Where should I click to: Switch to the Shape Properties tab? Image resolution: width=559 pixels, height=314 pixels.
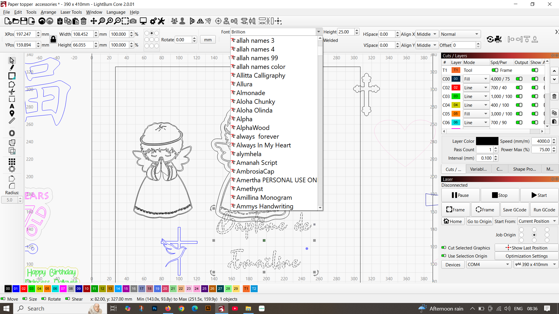pyautogui.click(x=524, y=169)
